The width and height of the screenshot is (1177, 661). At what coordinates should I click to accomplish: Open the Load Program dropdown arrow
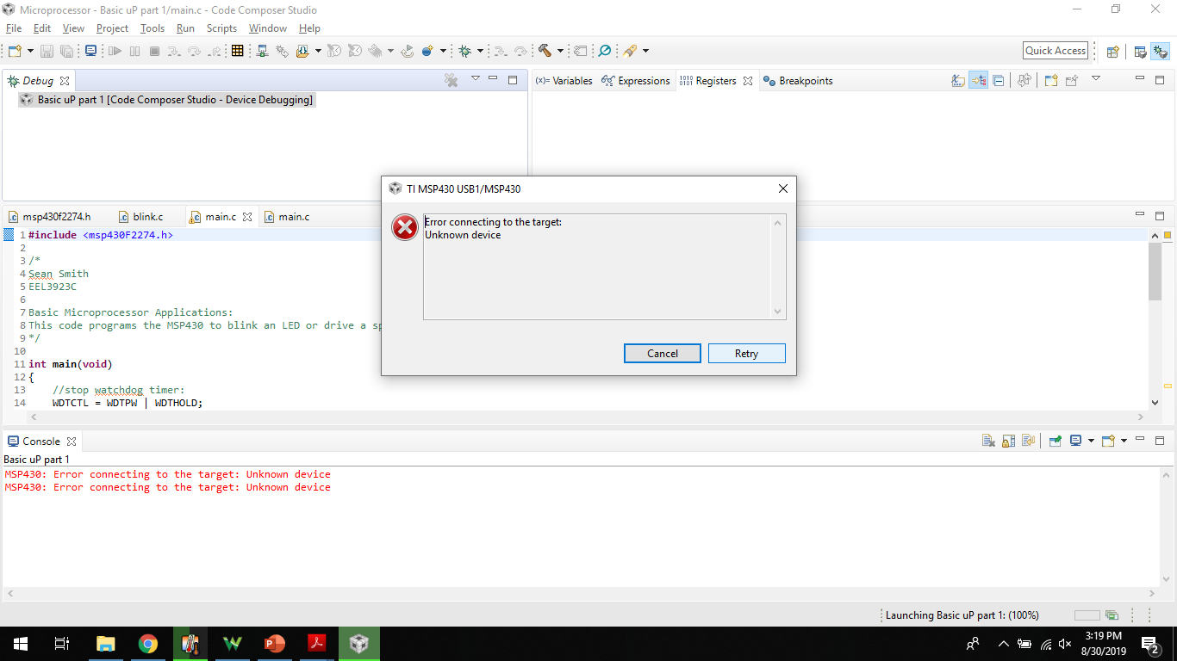pos(318,52)
